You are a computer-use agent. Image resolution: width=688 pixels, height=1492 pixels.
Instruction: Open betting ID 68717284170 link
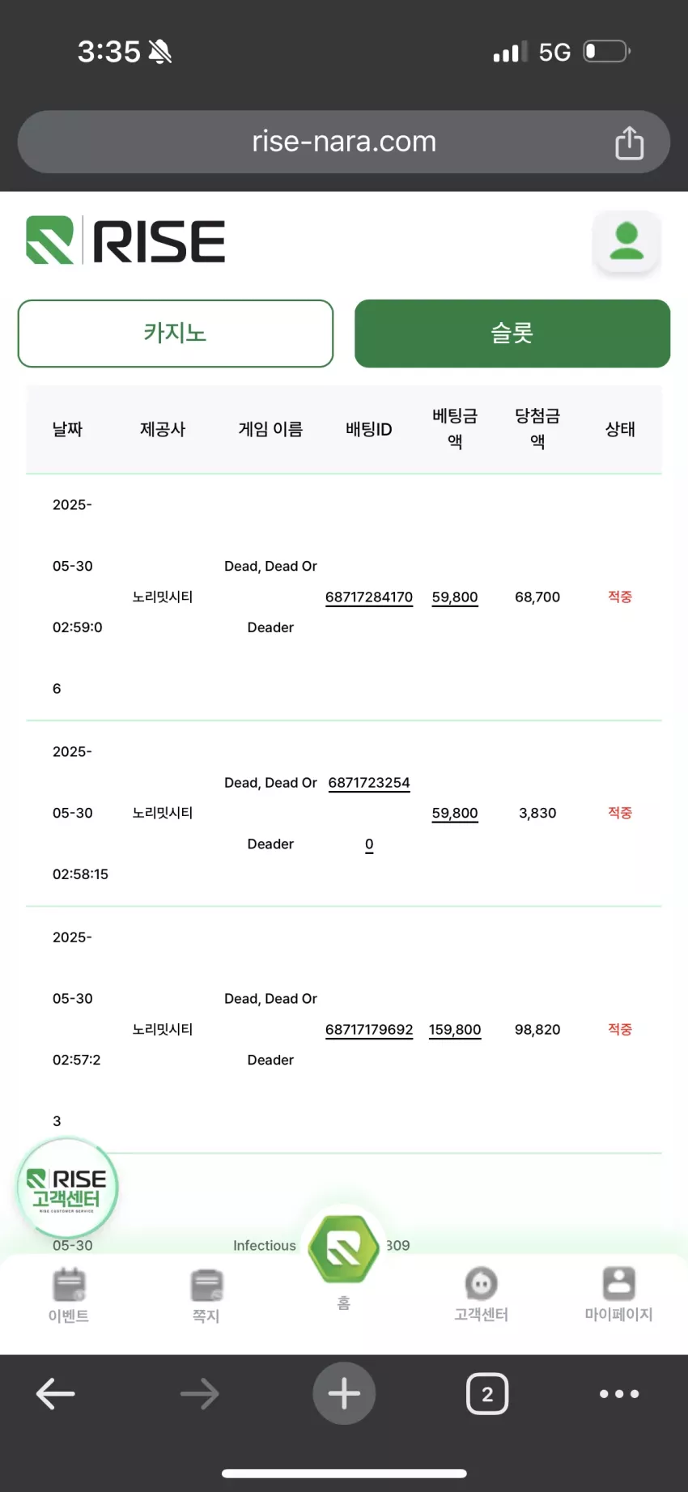(369, 597)
